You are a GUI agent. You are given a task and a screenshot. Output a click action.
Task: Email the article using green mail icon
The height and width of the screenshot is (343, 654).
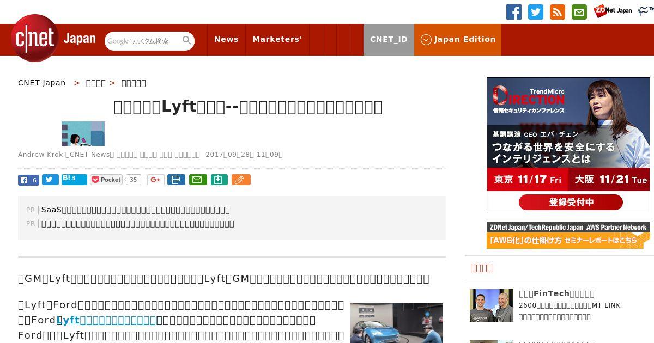[198, 180]
